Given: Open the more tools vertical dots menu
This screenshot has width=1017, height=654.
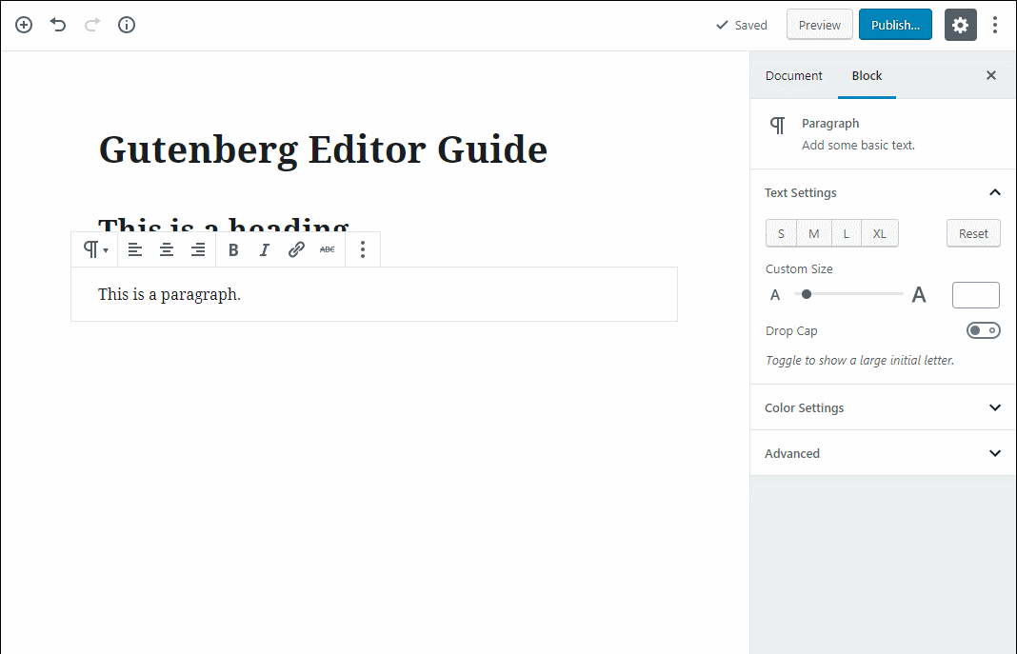Looking at the screenshot, I should [x=995, y=25].
